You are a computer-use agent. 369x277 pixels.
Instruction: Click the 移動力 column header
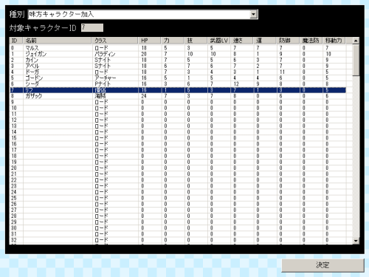point(334,41)
